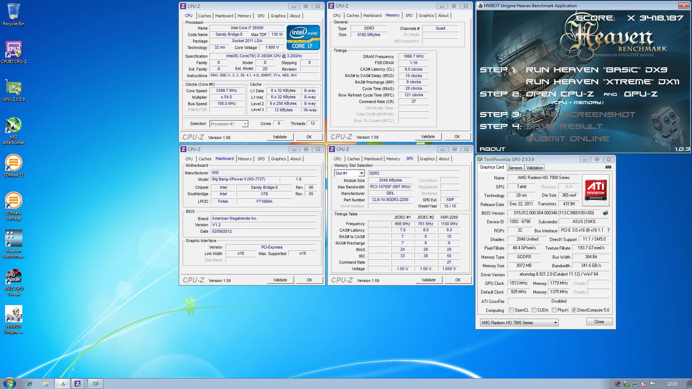Click RUN HEAVEN "XTREME" DX11

coord(603,82)
